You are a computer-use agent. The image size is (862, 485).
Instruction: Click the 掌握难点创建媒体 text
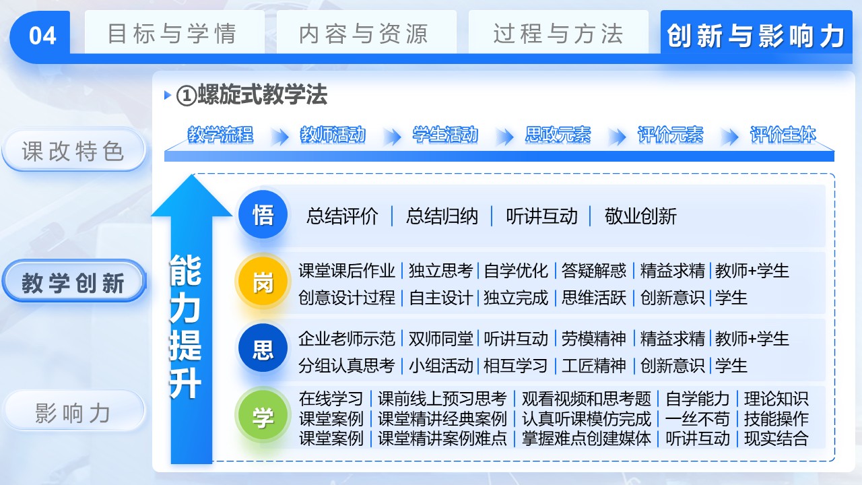(x=587, y=439)
